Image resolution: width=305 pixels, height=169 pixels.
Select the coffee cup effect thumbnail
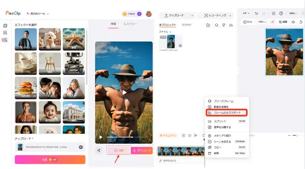tap(26, 64)
